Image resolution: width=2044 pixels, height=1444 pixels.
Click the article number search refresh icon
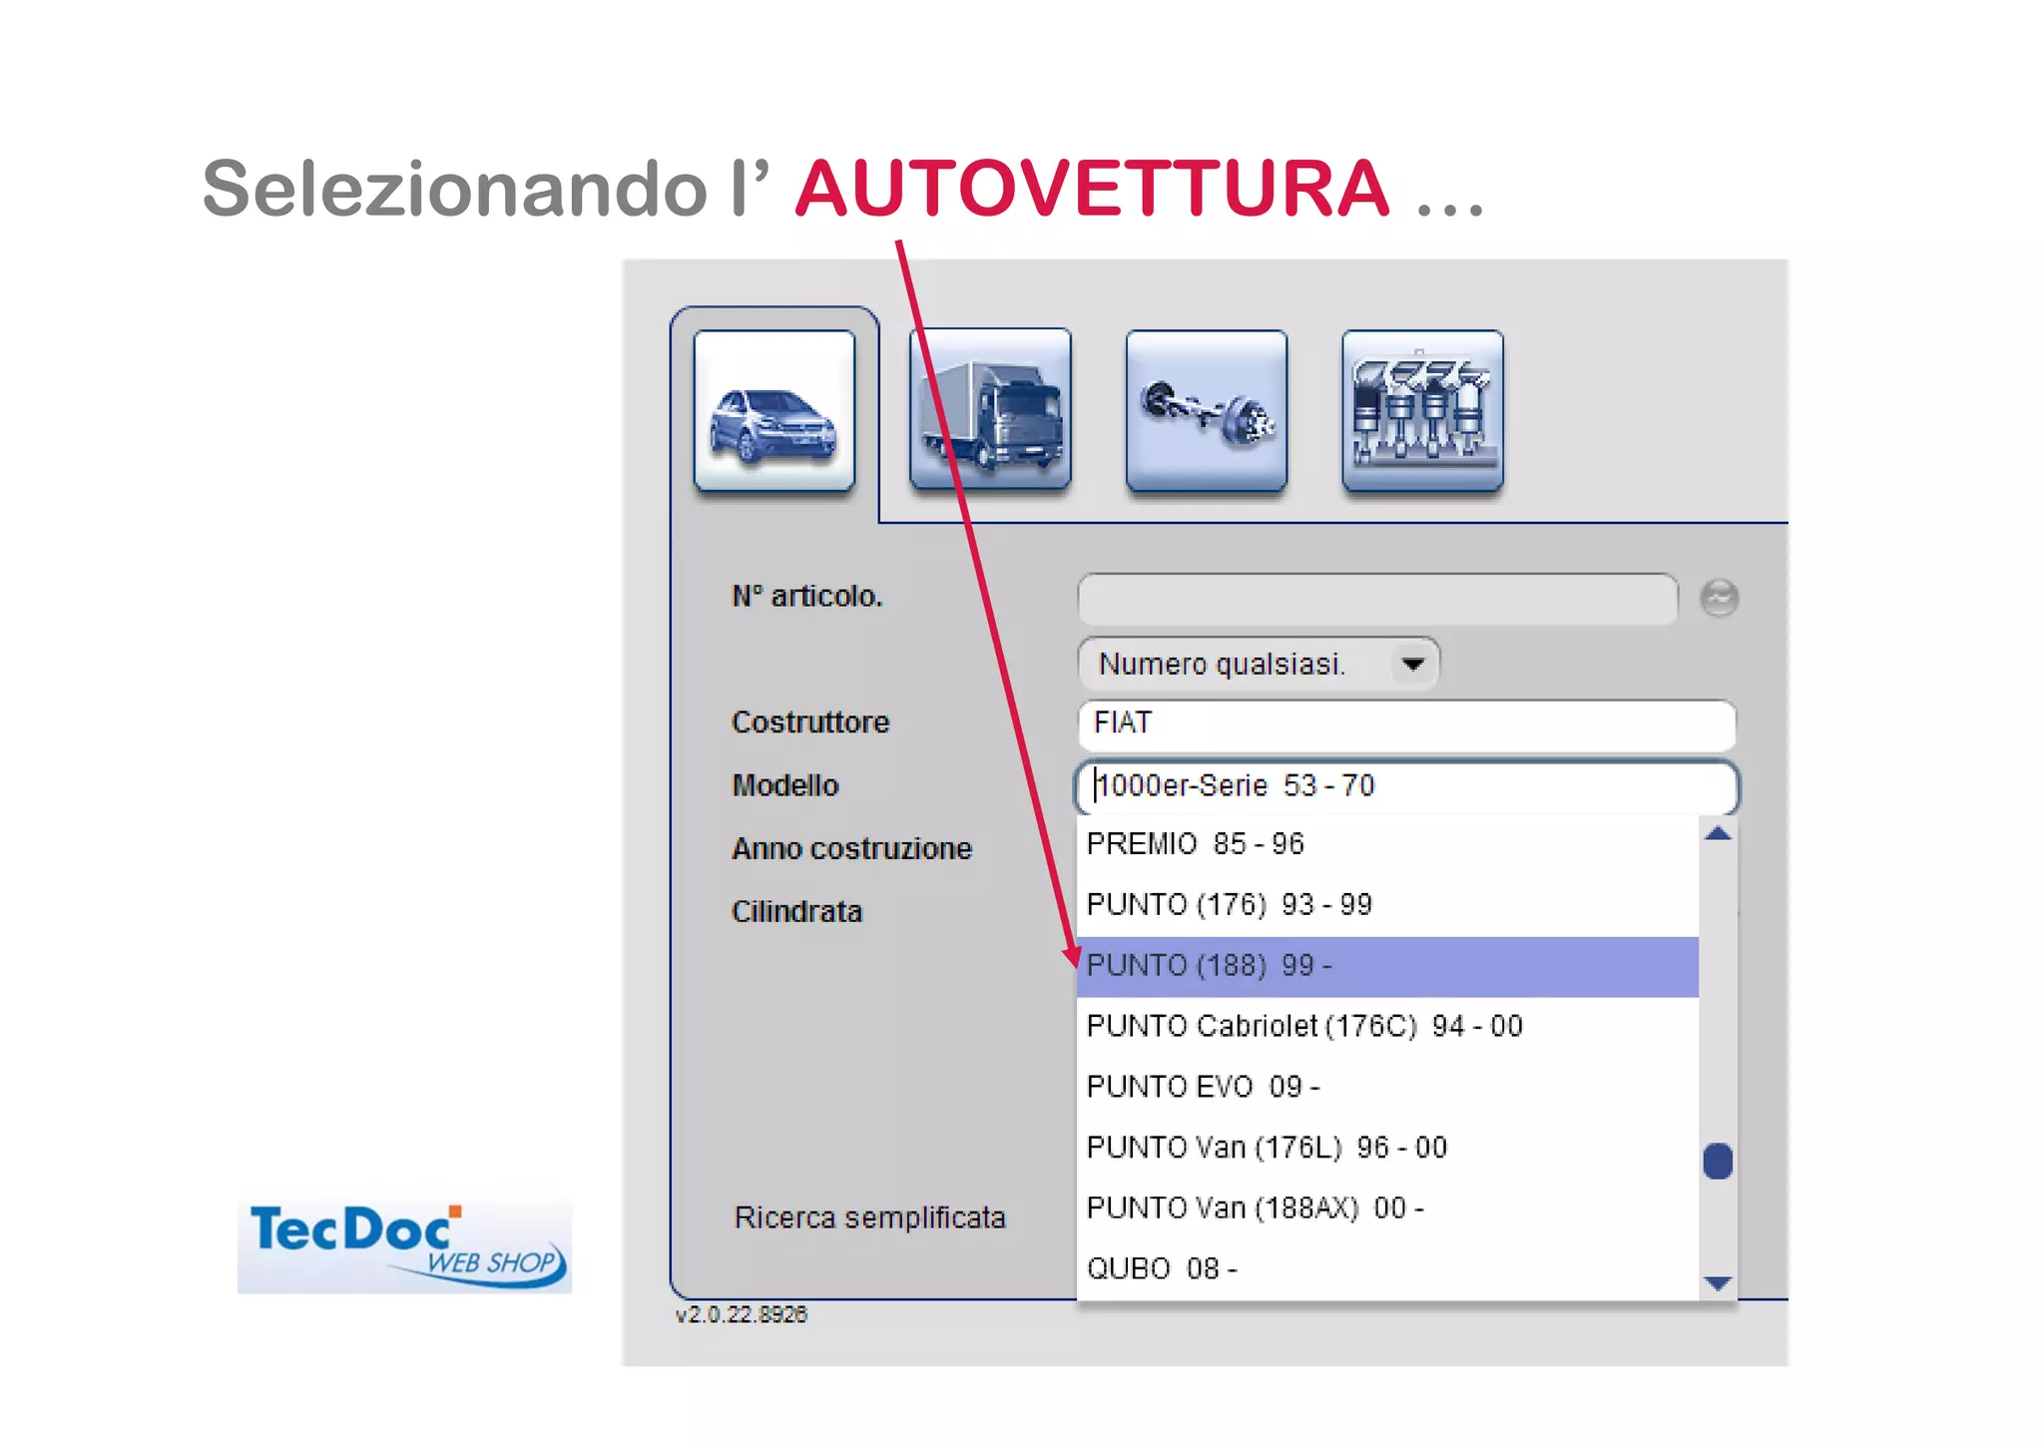[x=1719, y=598]
